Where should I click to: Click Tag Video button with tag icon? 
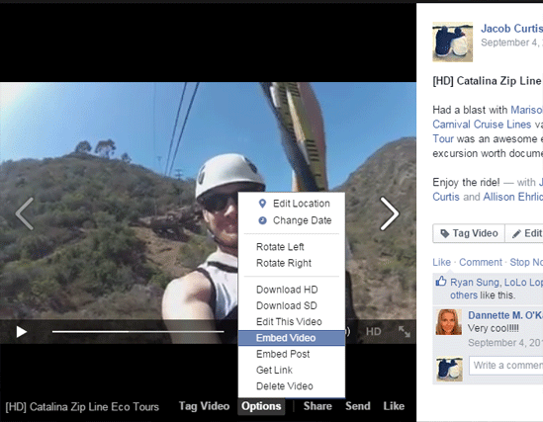(x=469, y=233)
